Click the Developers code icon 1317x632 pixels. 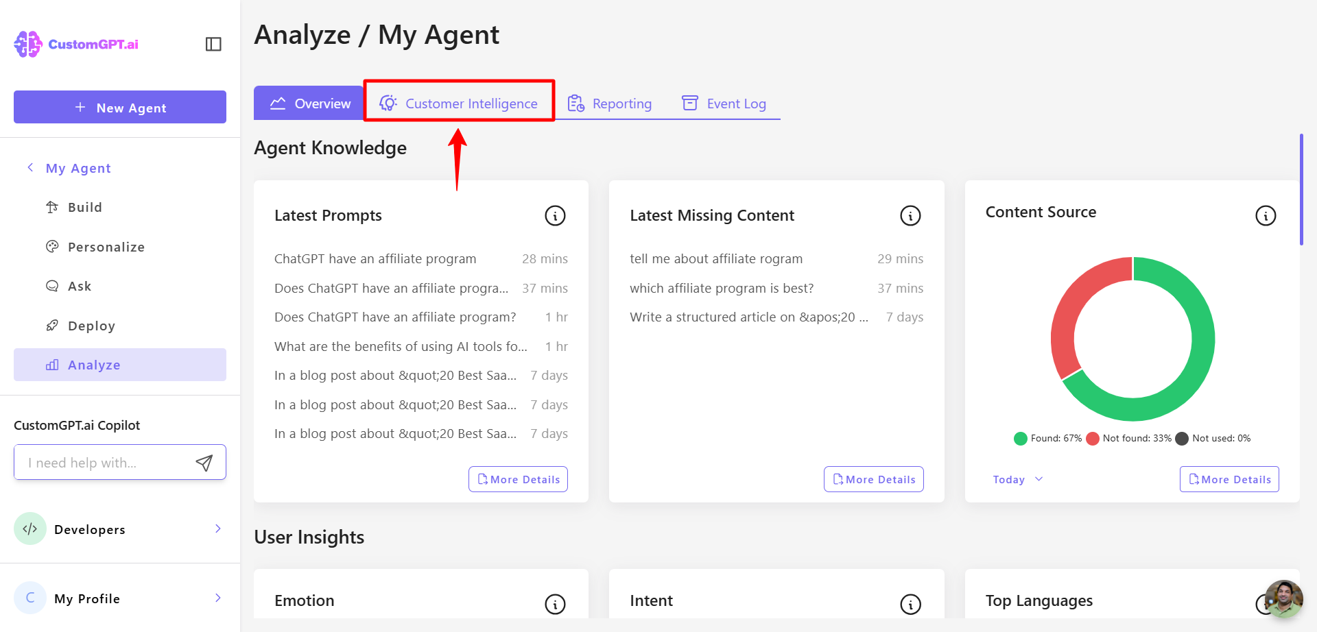(30, 528)
